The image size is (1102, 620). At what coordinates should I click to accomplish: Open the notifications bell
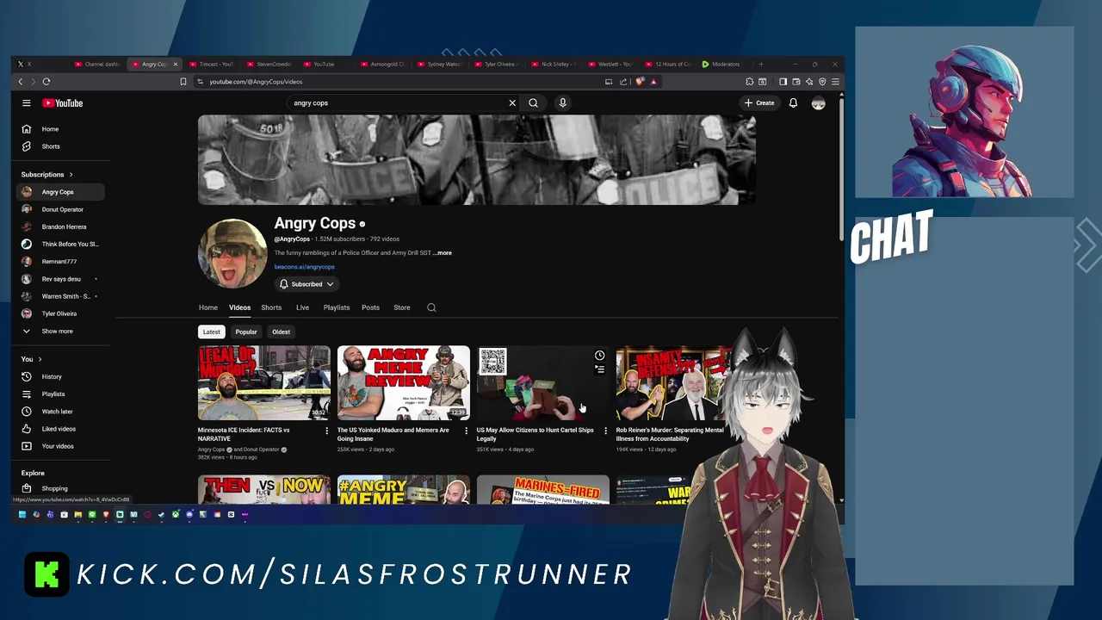793,102
